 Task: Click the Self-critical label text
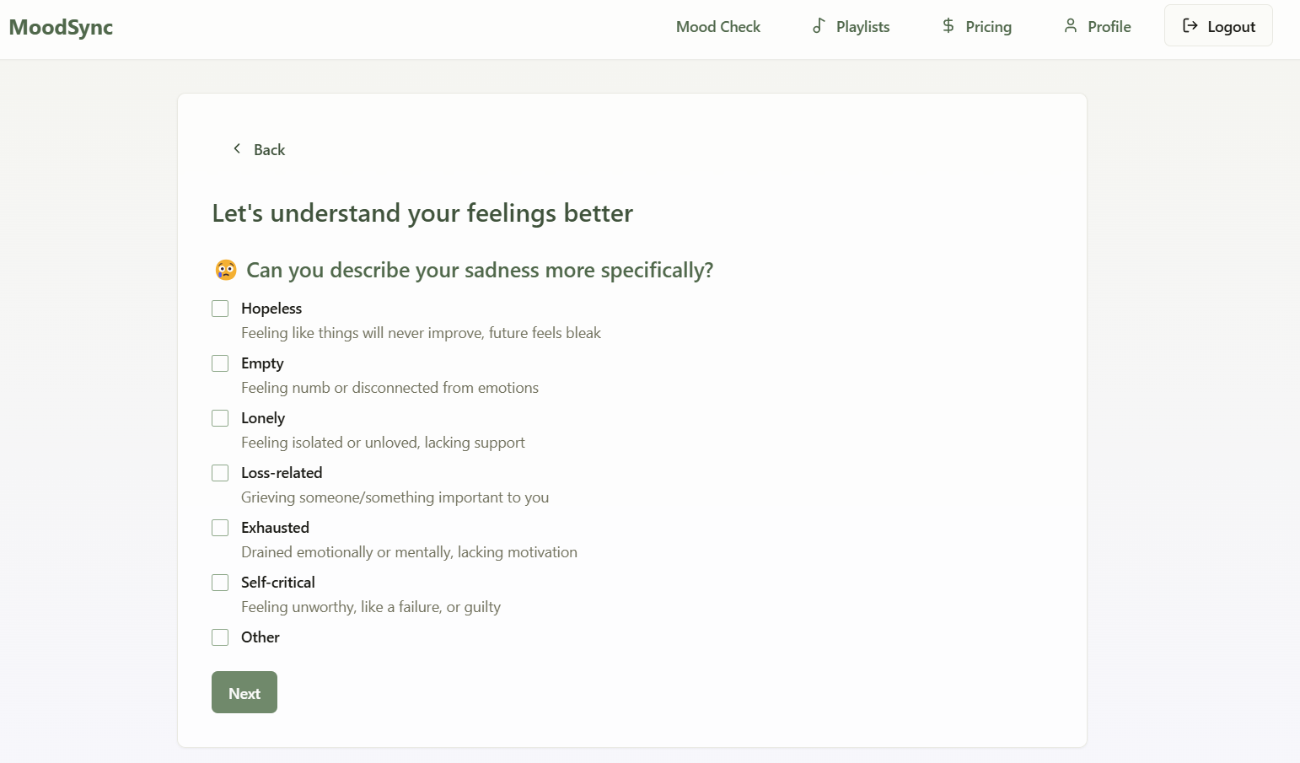click(278, 583)
